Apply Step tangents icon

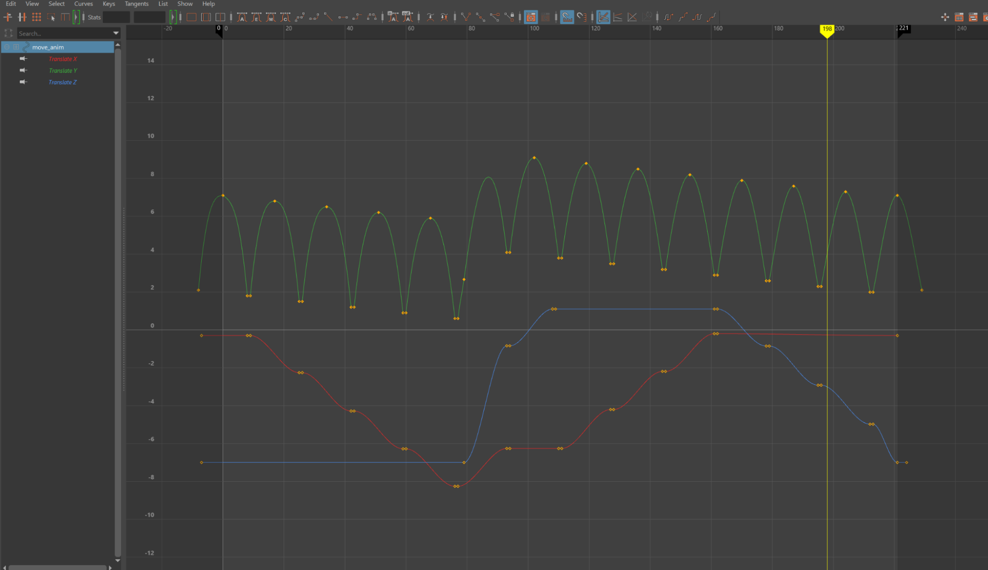357,17
